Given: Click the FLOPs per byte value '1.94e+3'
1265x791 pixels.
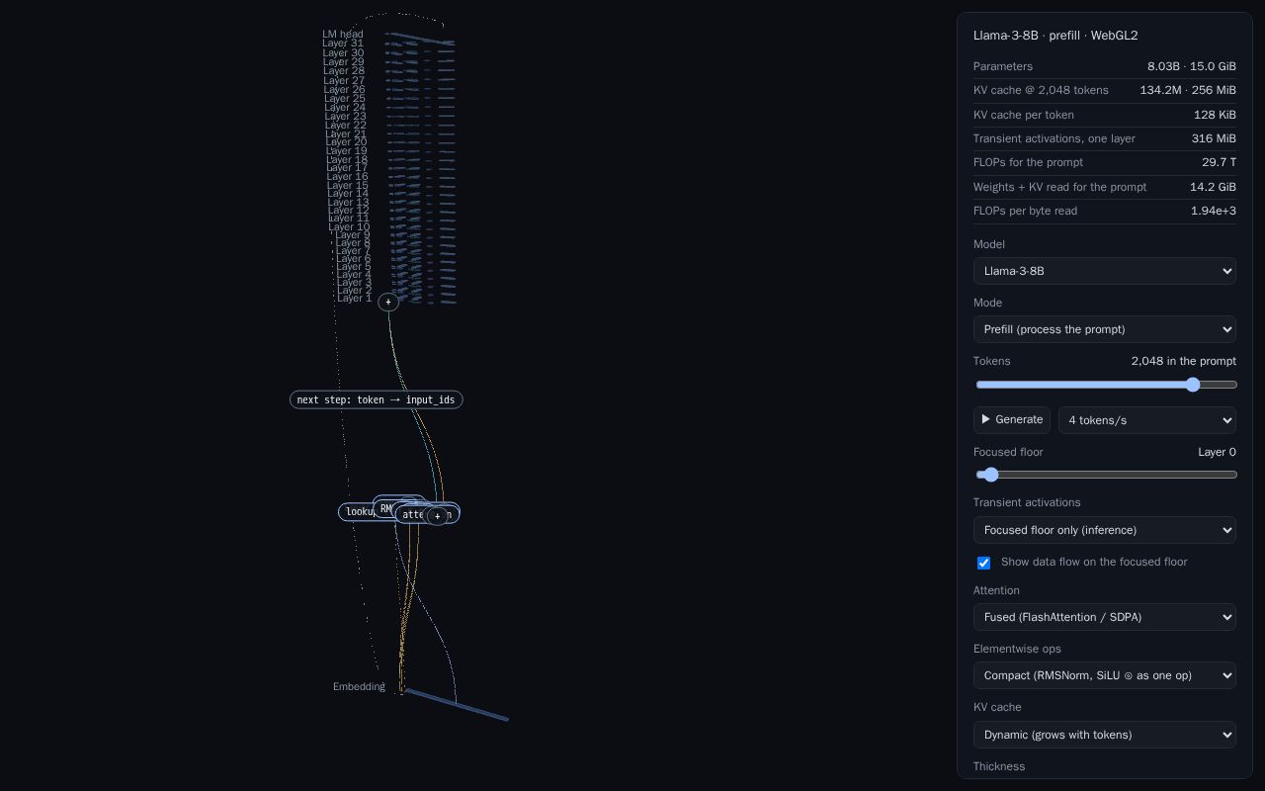Looking at the screenshot, I should click(x=1214, y=211).
